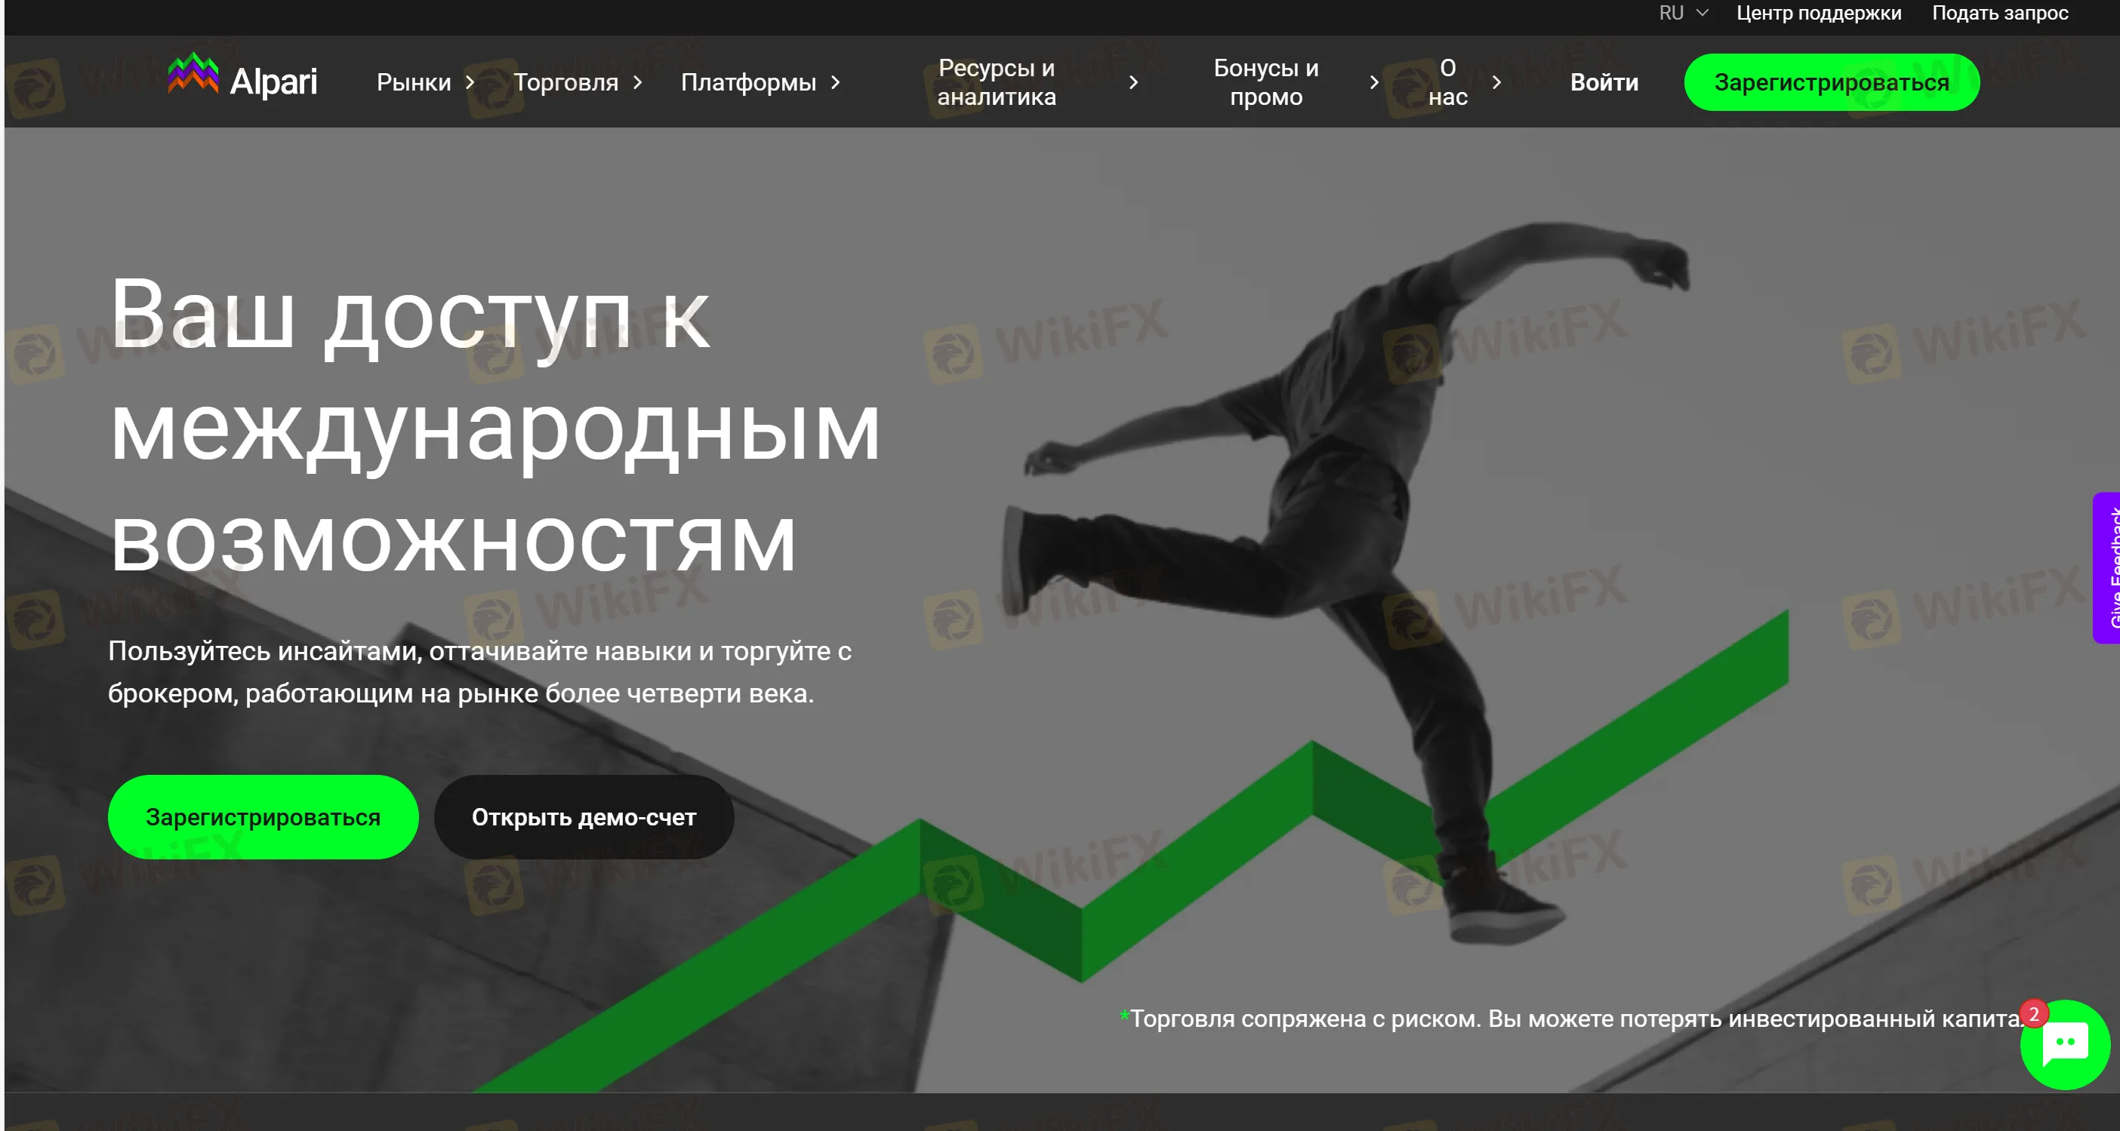Open the Give Feedback side tab
Image resolution: width=2120 pixels, height=1131 pixels.
pos(2109,567)
